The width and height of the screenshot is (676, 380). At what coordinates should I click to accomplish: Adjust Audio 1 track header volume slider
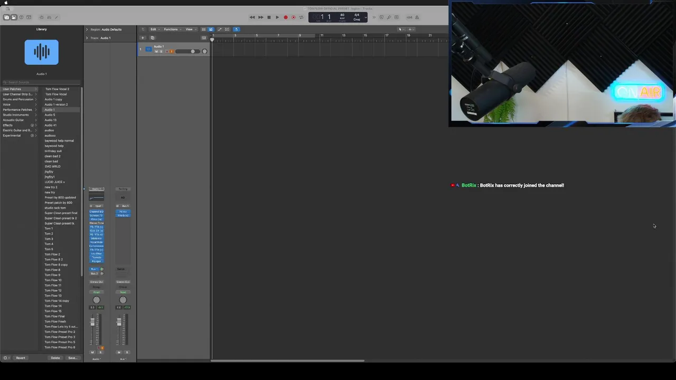(x=187, y=51)
